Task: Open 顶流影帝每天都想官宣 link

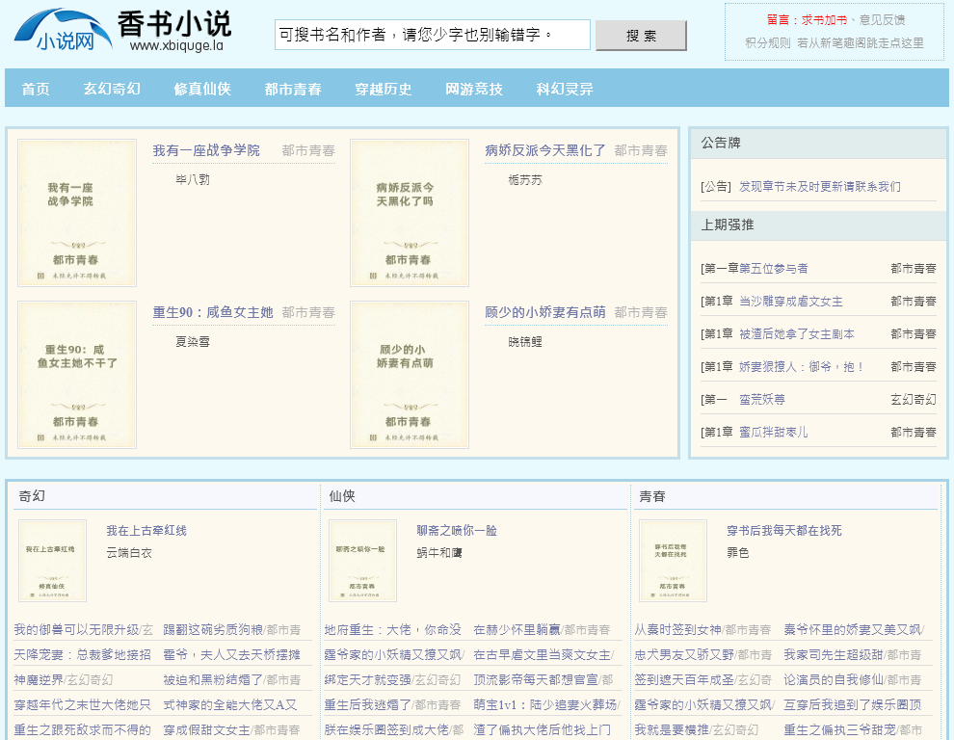Action: (x=536, y=679)
